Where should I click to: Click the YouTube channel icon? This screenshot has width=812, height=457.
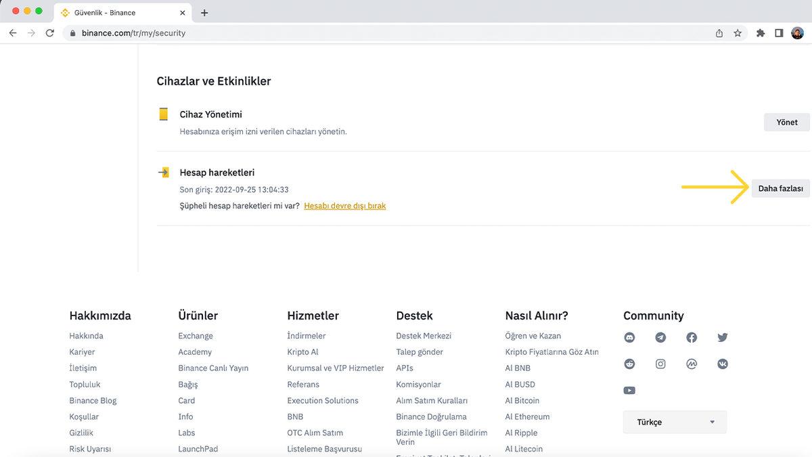pyautogui.click(x=629, y=390)
